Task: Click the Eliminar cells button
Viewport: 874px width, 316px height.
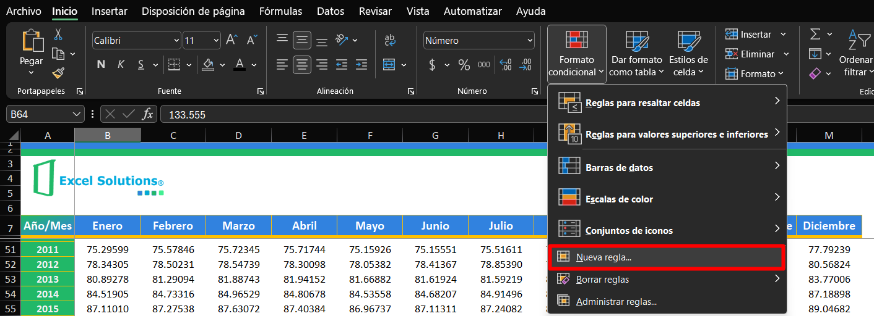Action: 758,54
